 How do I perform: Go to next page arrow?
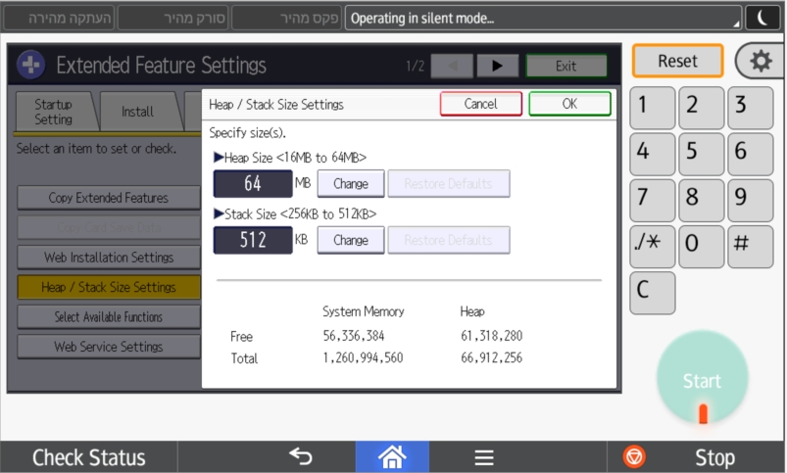tap(498, 66)
